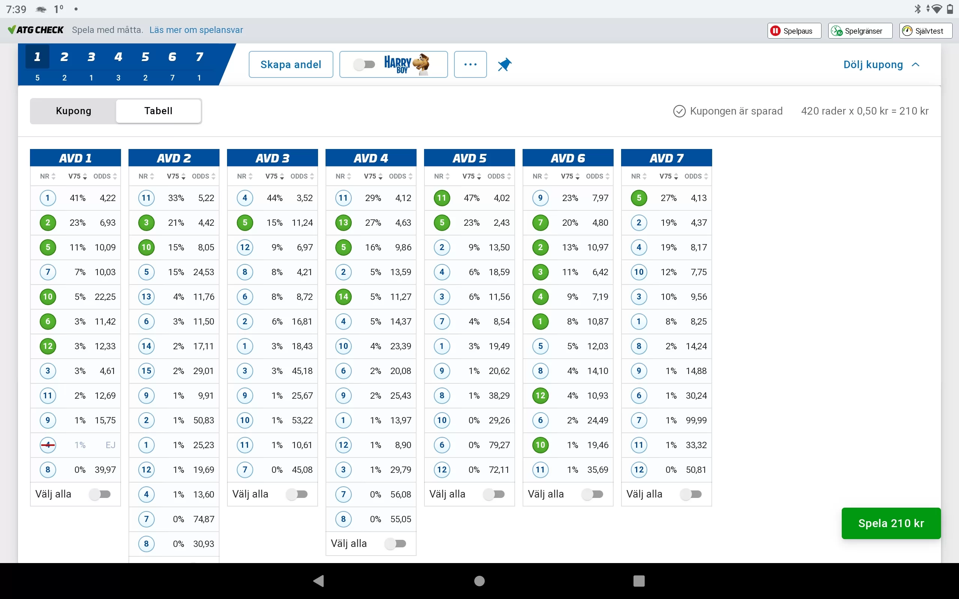Toggle the Harry Boy switch

[x=364, y=64]
